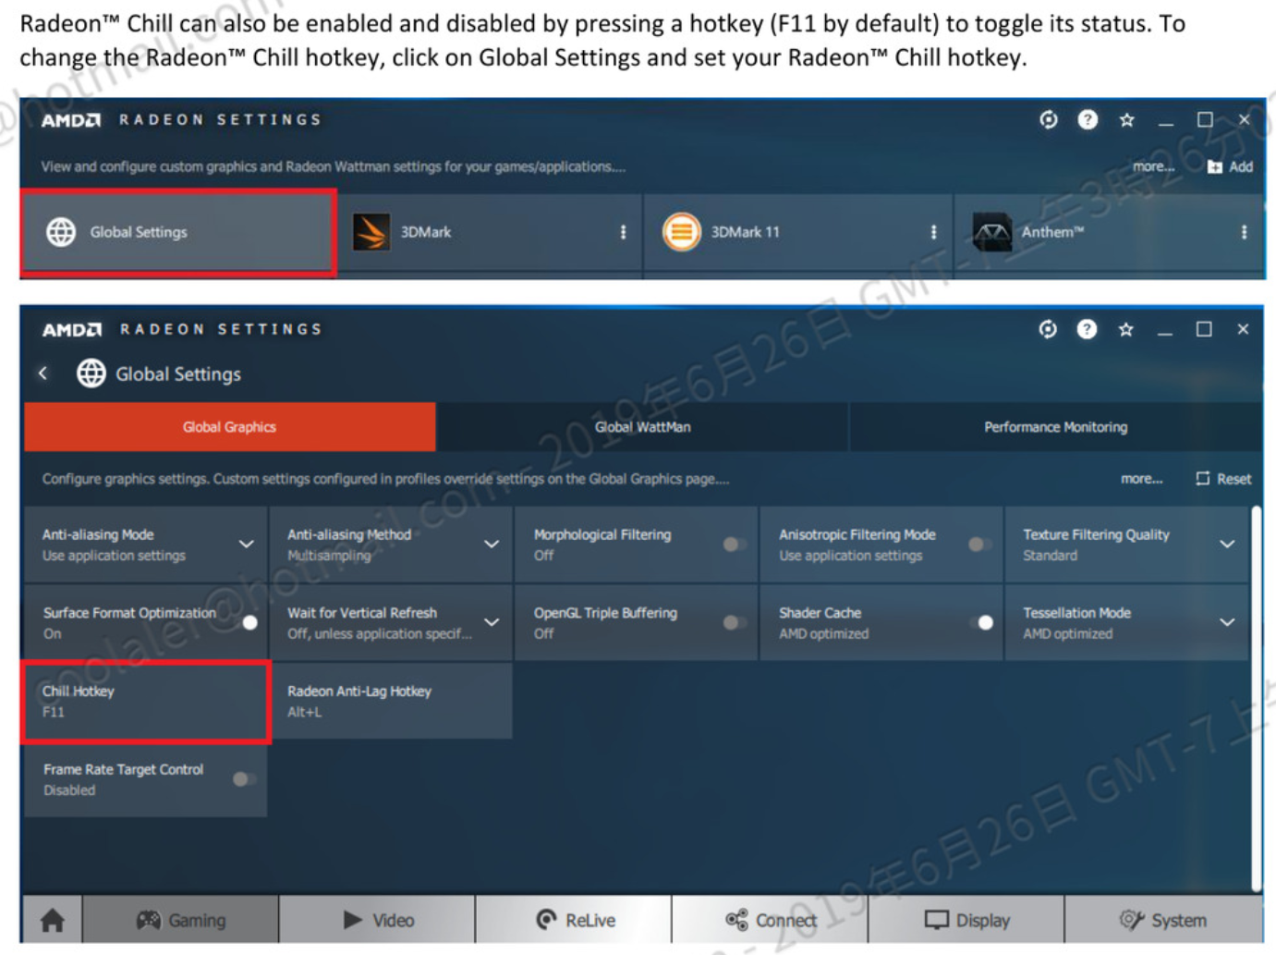
Task: Open Global Settings globe tile
Action: click(x=178, y=232)
